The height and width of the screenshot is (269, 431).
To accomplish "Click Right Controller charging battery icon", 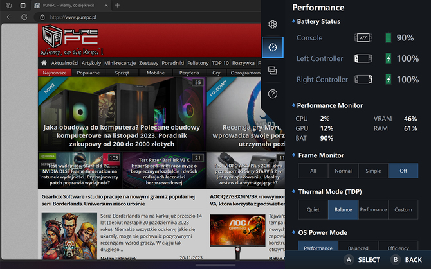I will pyautogui.click(x=388, y=80).
